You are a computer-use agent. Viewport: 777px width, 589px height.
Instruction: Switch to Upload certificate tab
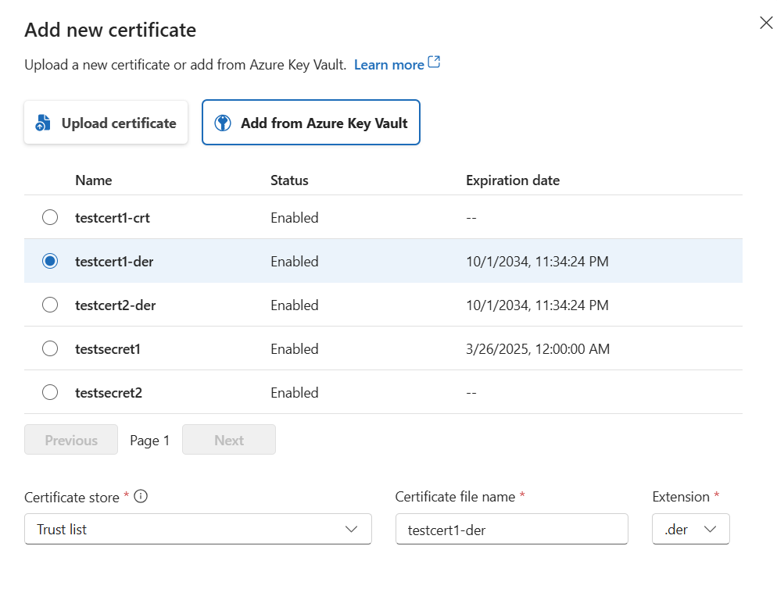click(106, 123)
